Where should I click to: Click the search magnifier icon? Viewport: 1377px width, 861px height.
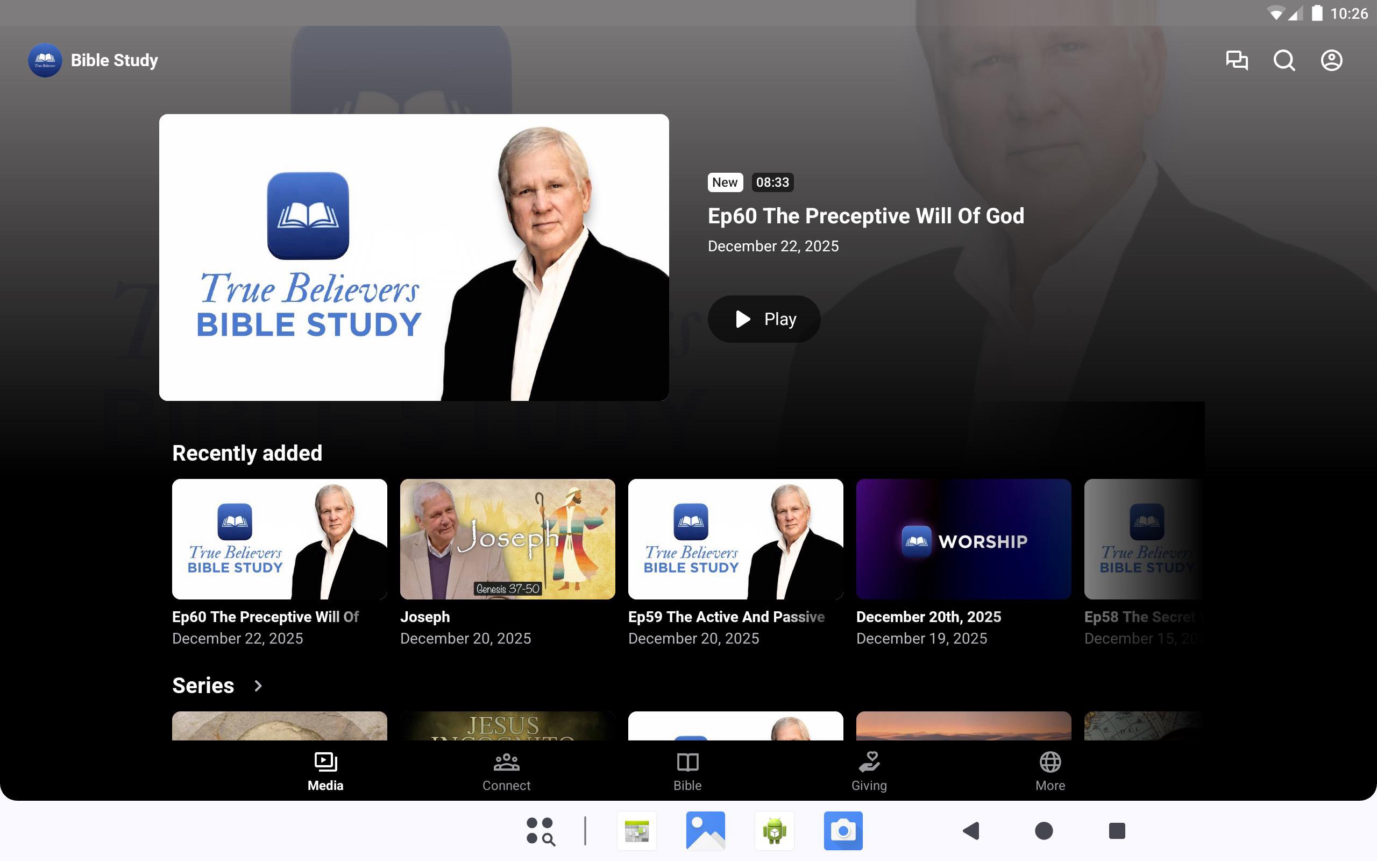click(x=1284, y=60)
